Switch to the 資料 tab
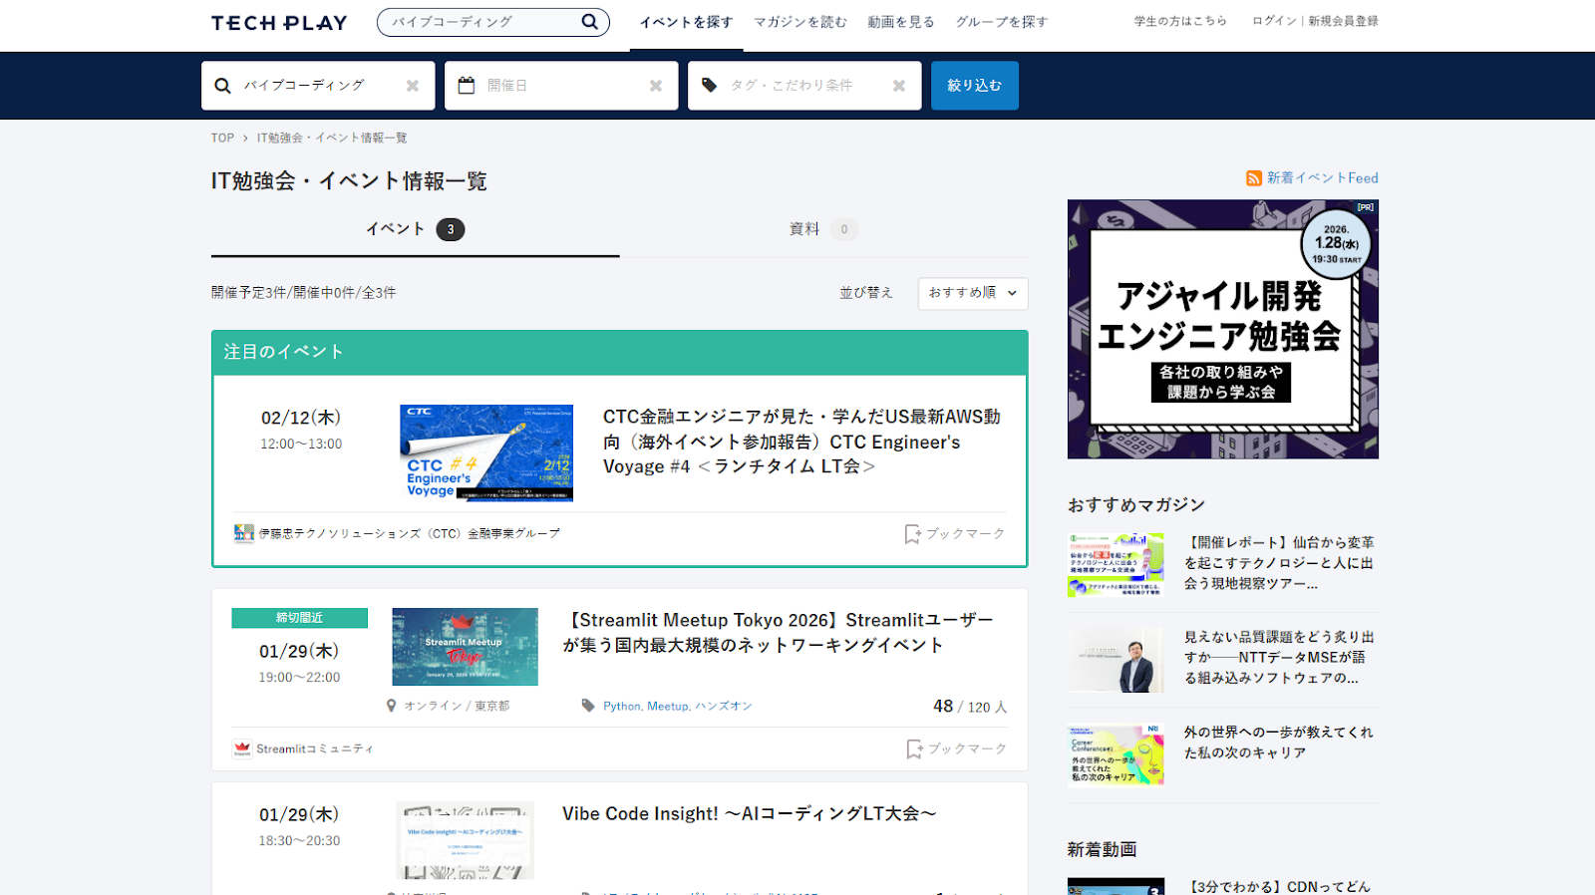 tap(823, 229)
